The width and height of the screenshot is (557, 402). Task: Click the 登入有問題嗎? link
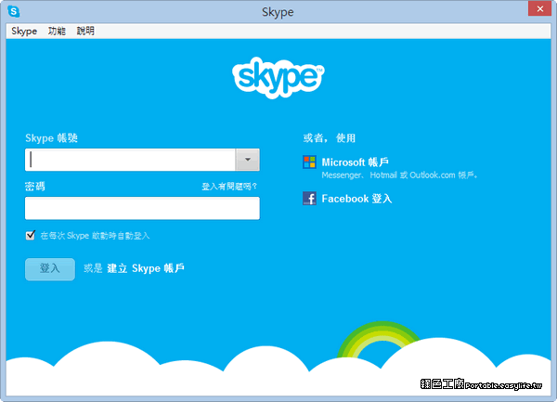(229, 187)
